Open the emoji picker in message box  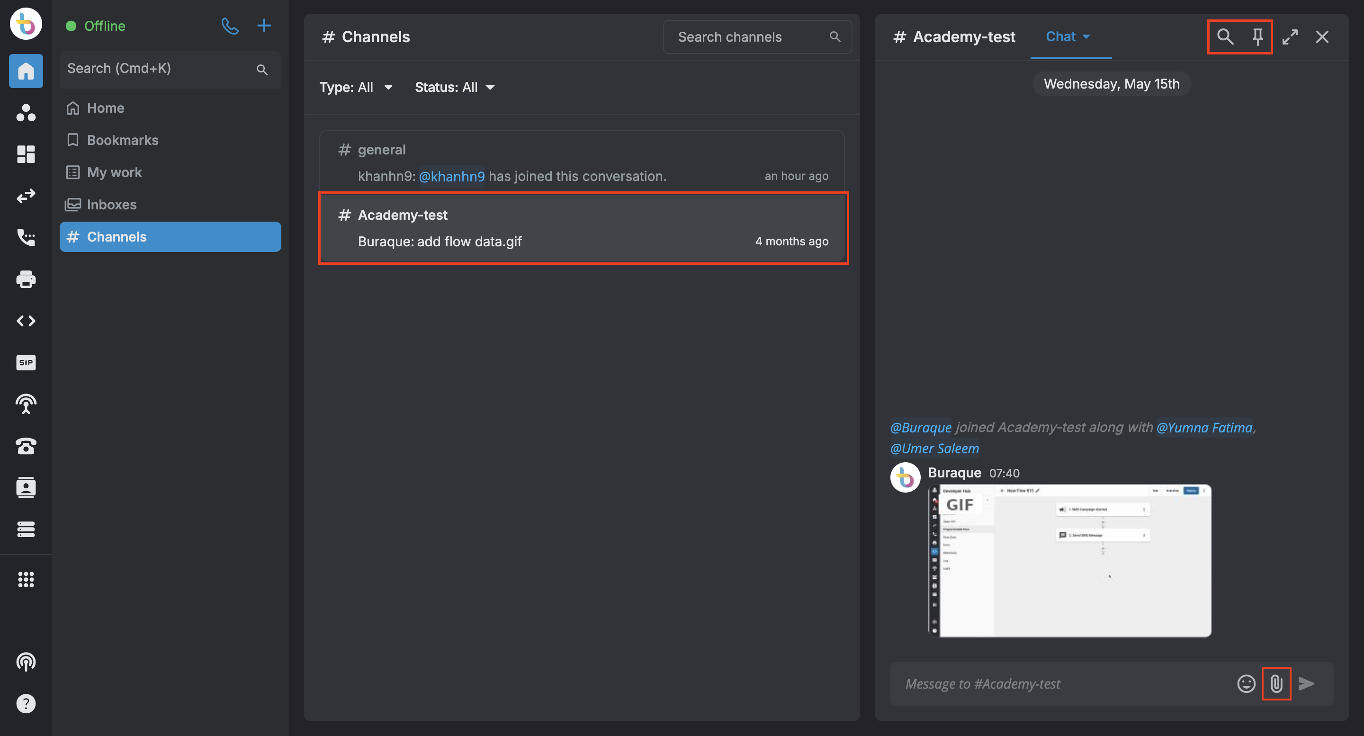coord(1246,683)
